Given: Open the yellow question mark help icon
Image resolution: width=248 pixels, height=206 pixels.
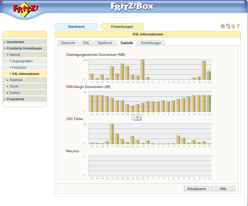Looking at the screenshot, I should 238,26.
